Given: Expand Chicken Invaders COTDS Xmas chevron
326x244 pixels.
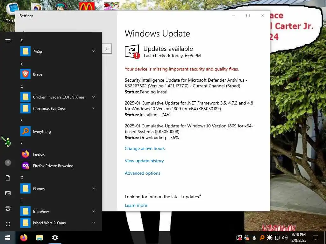Looking at the screenshot, I should (x=94, y=97).
